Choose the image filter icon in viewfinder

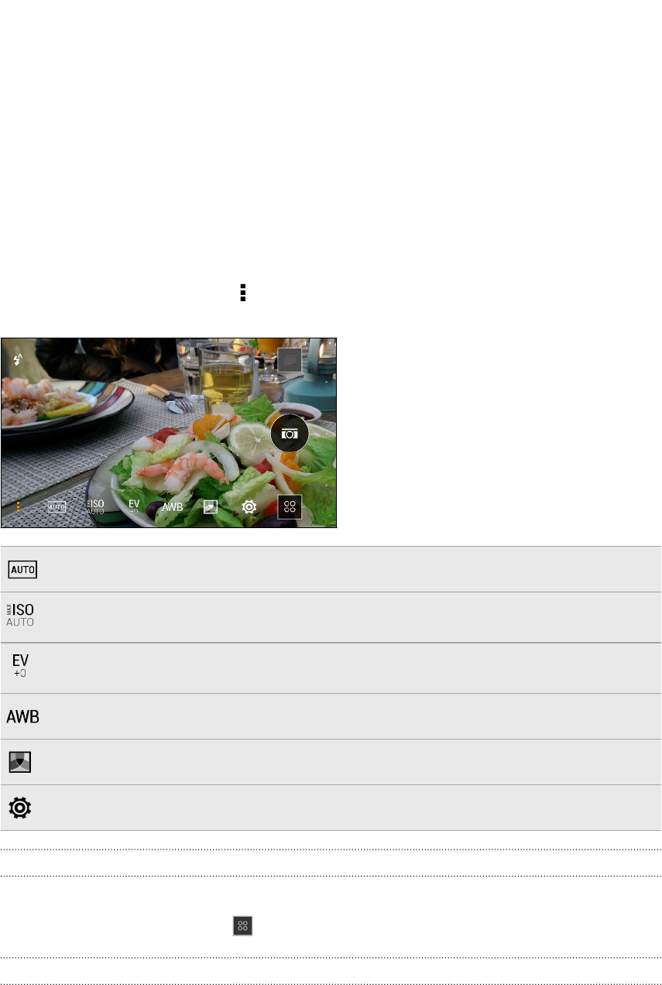[211, 507]
